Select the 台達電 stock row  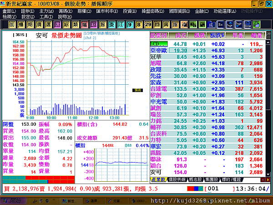[x=207, y=89]
